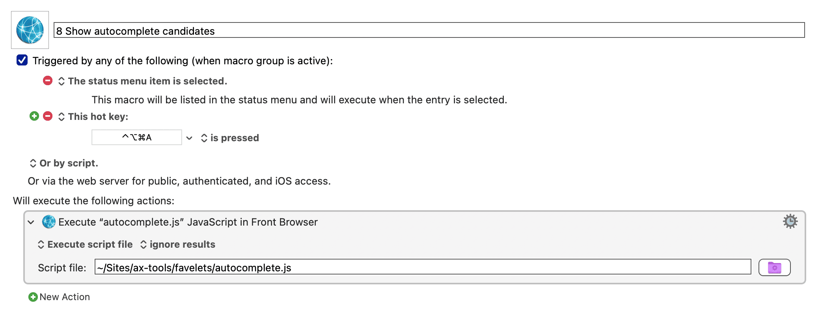The image size is (820, 310).
Task: Click the purple folder icon to choose a script file
Action: [x=774, y=267]
